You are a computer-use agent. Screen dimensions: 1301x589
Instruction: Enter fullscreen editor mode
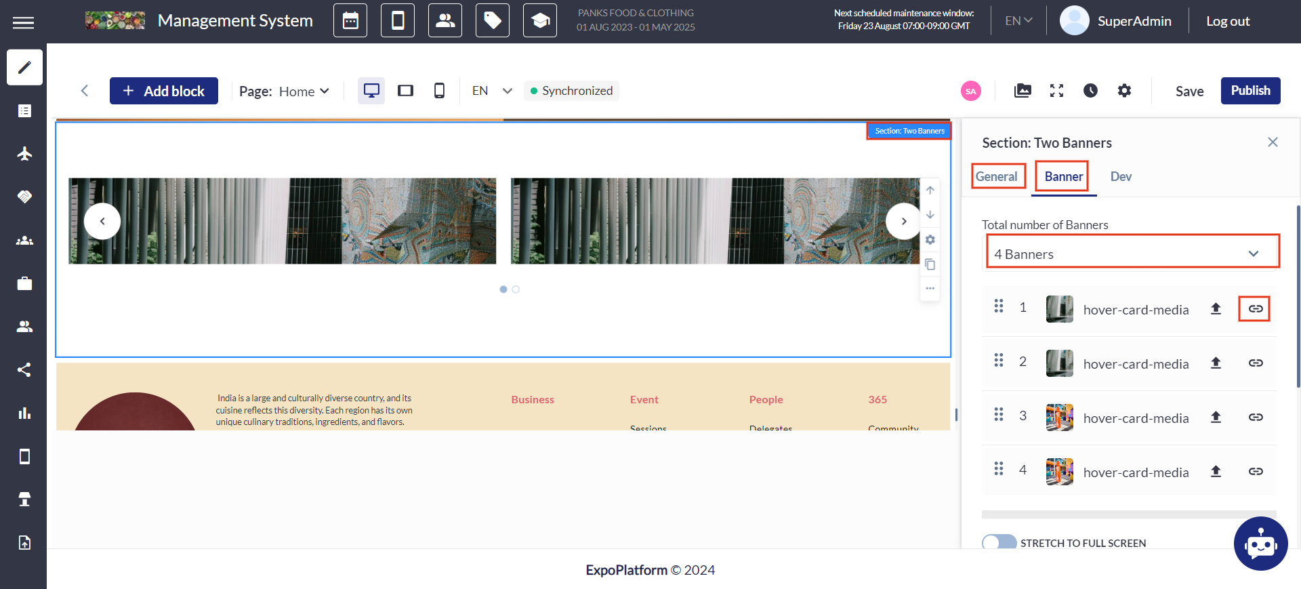pos(1056,91)
